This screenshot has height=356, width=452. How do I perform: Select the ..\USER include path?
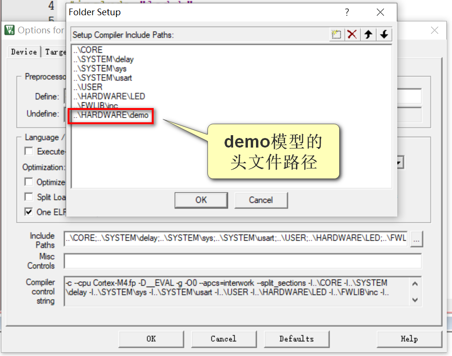[88, 87]
